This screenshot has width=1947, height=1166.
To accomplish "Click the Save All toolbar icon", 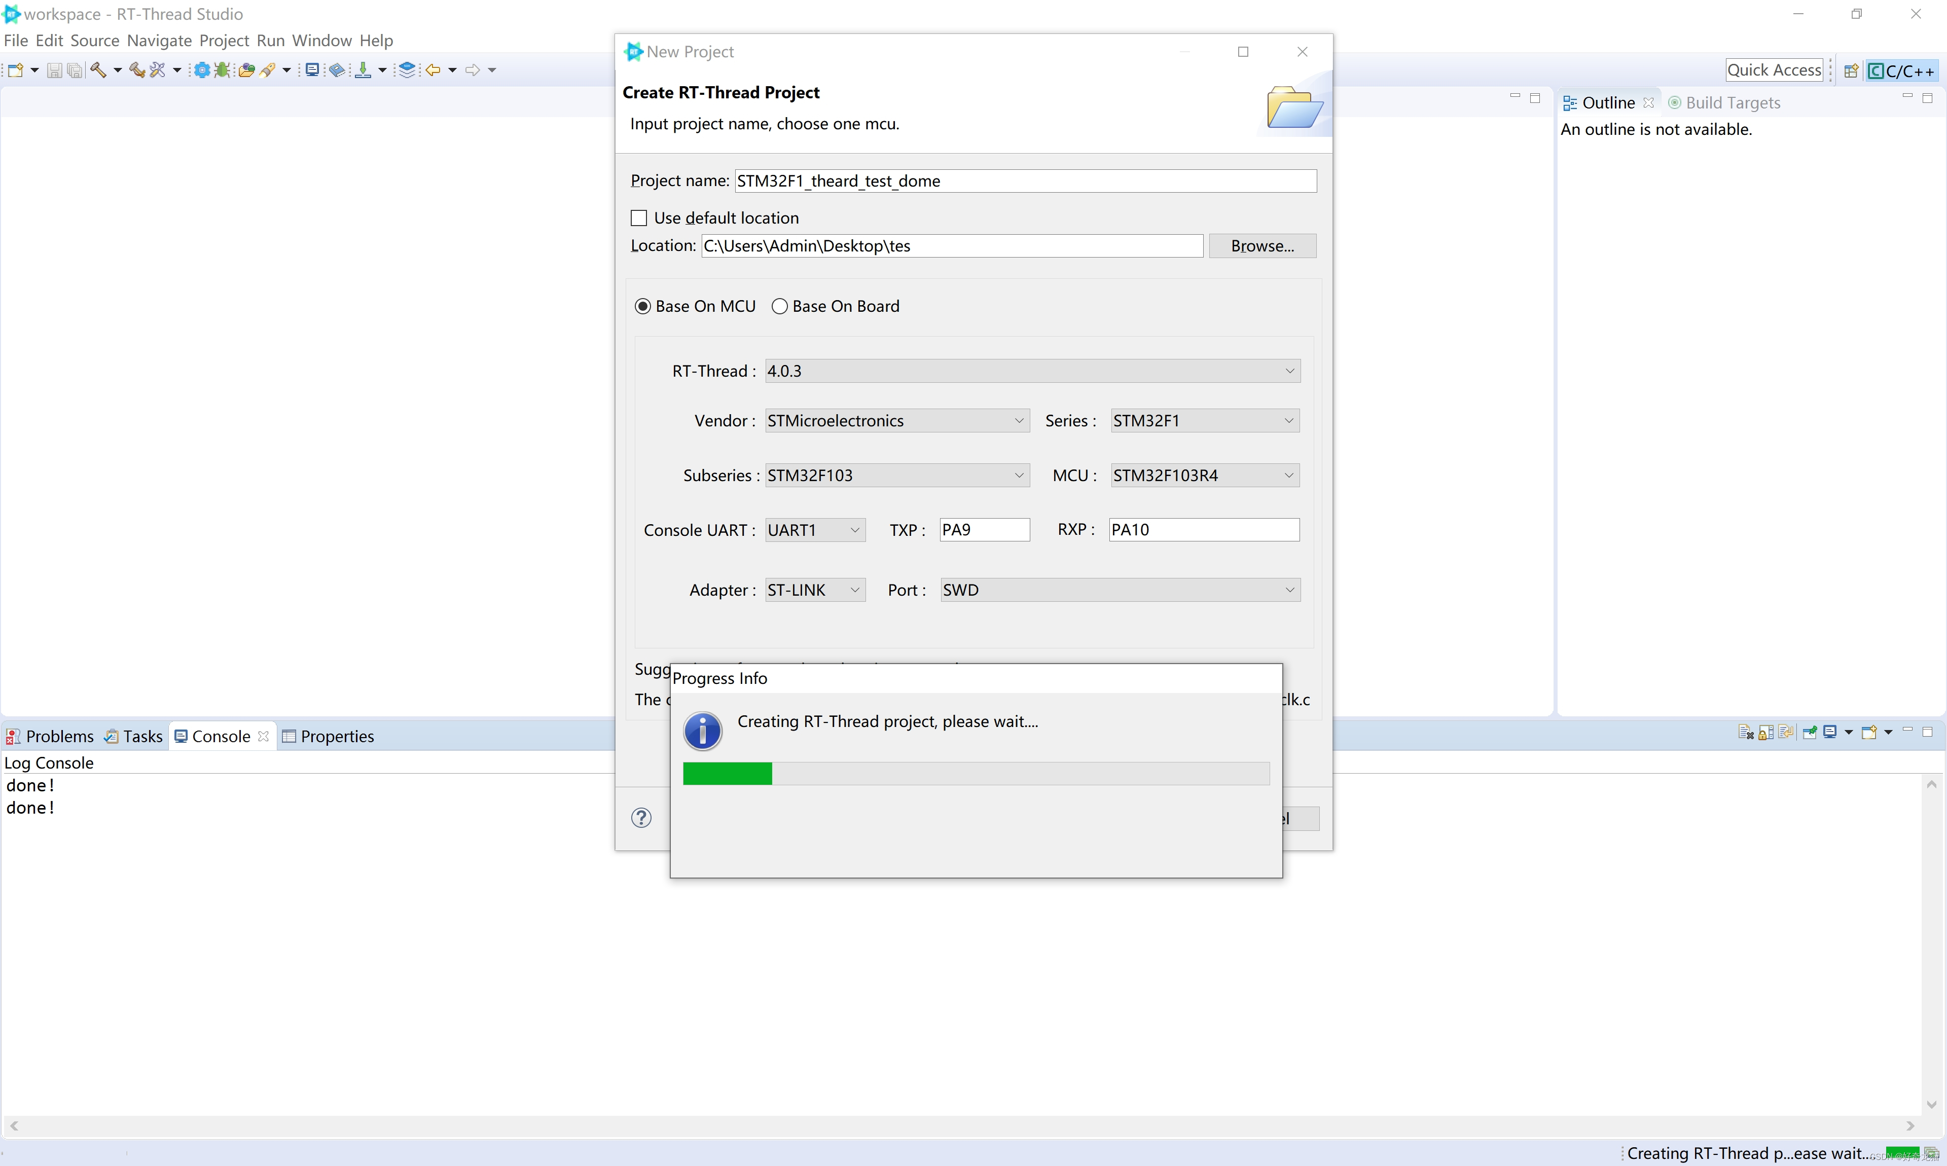I will pos(75,70).
